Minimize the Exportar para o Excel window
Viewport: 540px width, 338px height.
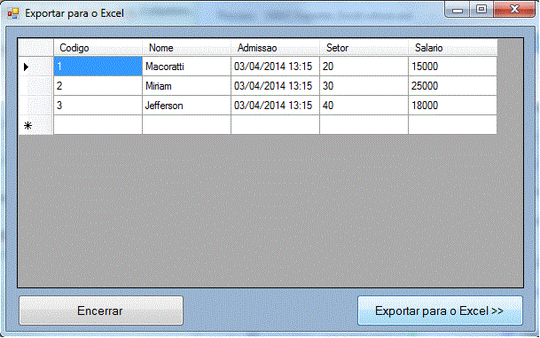click(458, 9)
